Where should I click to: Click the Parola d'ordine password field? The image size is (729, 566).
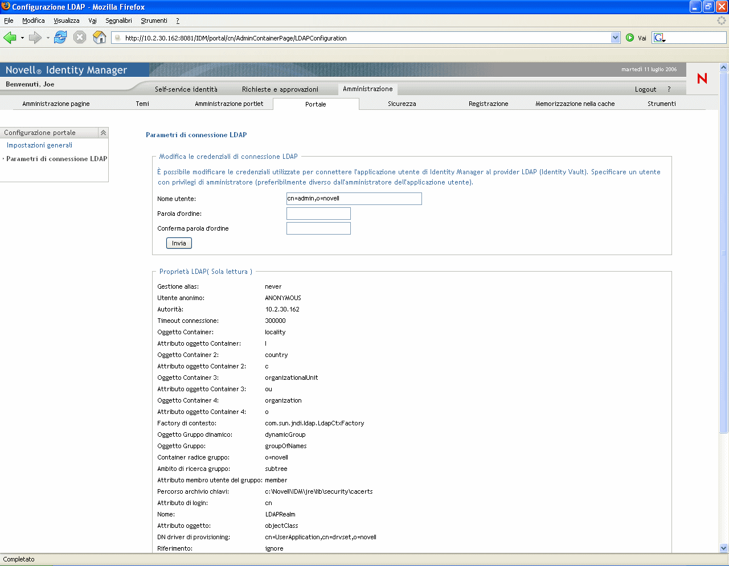pyautogui.click(x=318, y=214)
